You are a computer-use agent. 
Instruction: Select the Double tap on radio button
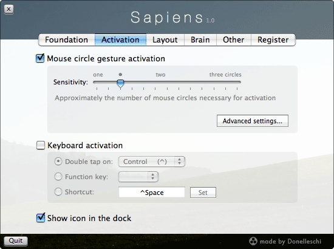tap(58, 162)
